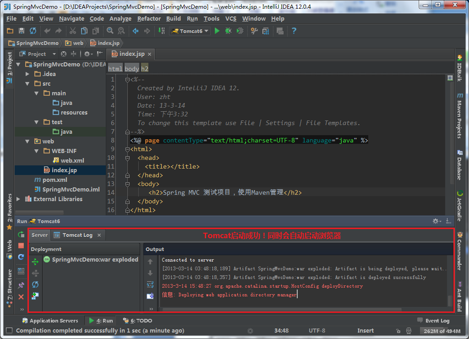469x339 pixels.
Task: Click Scroll to end icon in Output
Action: (x=150, y=296)
